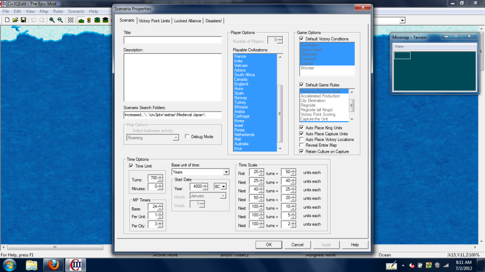Click the Title input field
The image size is (485, 272).
pos(173,40)
